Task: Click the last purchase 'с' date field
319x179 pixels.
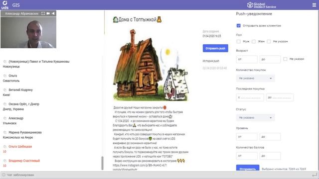Action: click(250, 97)
